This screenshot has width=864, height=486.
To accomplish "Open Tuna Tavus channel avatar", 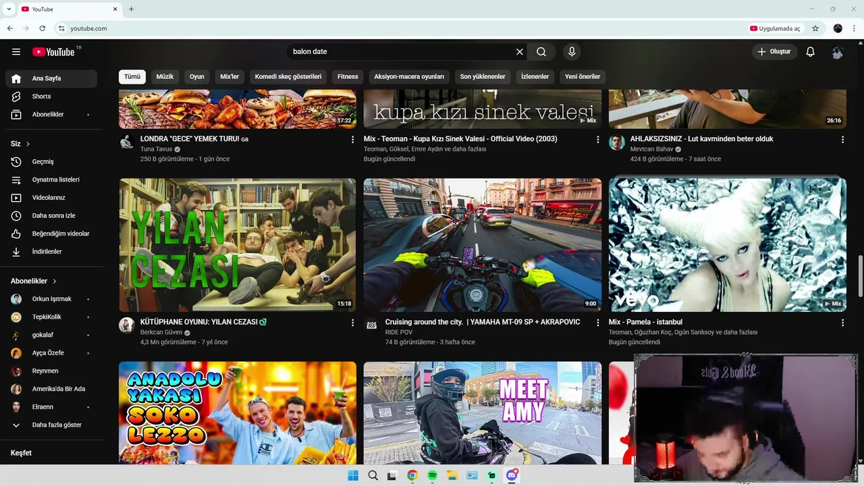I will pos(127,142).
